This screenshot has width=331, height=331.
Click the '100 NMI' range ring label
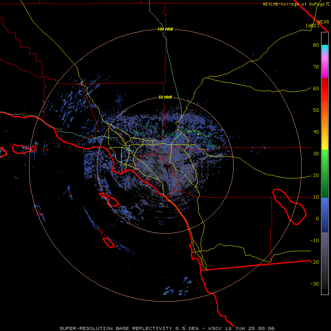click(x=165, y=29)
